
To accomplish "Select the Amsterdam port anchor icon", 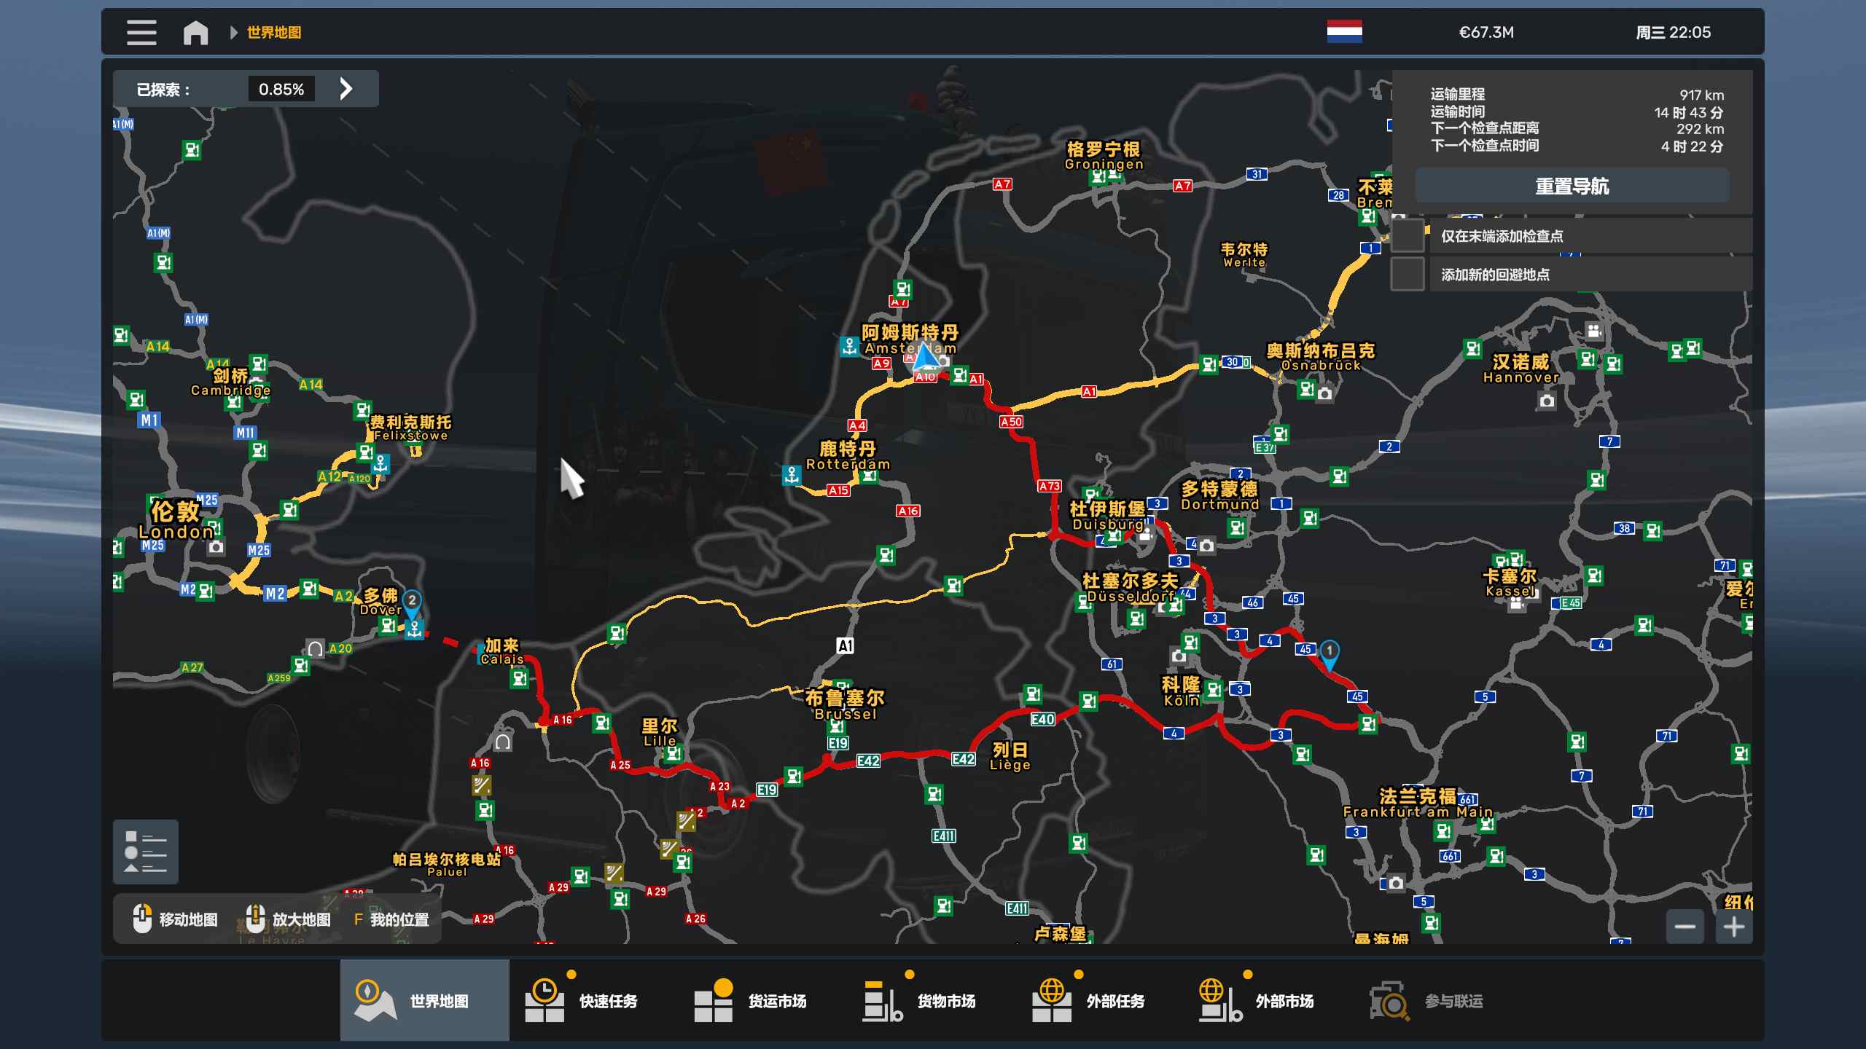I will [x=849, y=346].
